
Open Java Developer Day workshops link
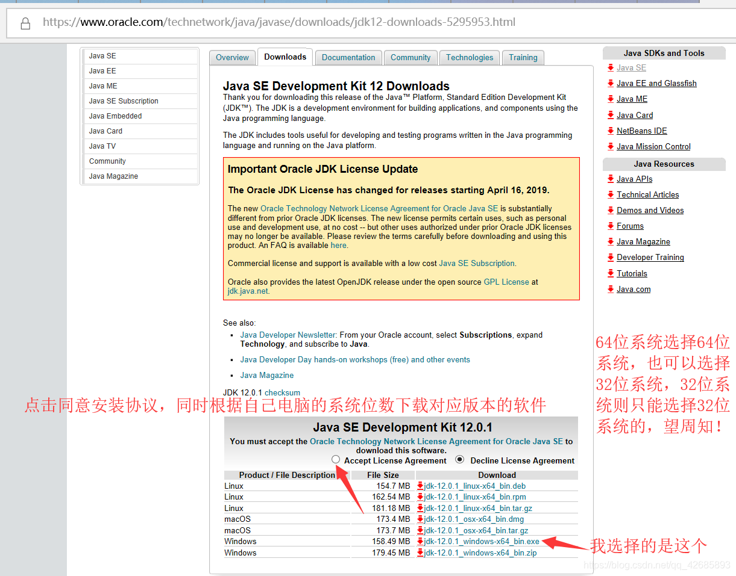[x=355, y=360]
